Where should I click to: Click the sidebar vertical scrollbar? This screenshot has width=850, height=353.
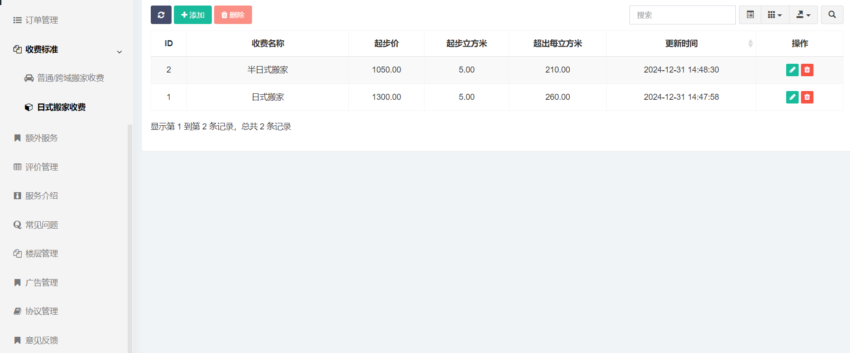130,238
